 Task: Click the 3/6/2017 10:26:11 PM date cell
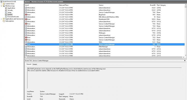[66, 15]
